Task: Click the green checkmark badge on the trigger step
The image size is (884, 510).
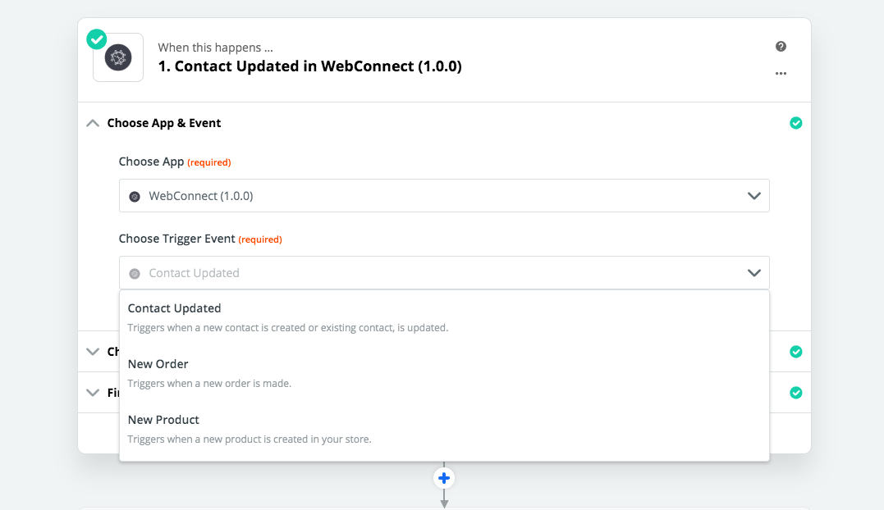Action: 96,39
